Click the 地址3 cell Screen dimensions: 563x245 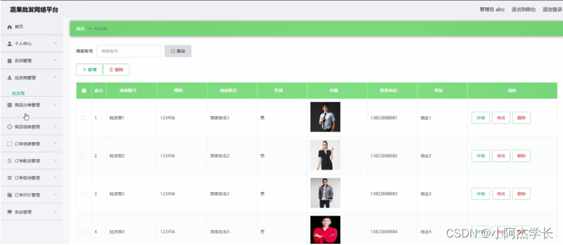tap(425, 194)
